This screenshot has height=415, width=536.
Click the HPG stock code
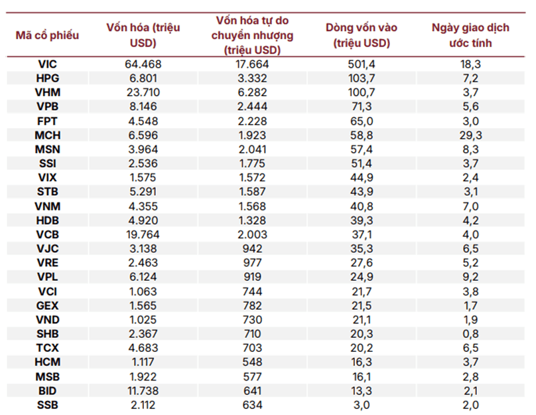[x=48, y=78]
